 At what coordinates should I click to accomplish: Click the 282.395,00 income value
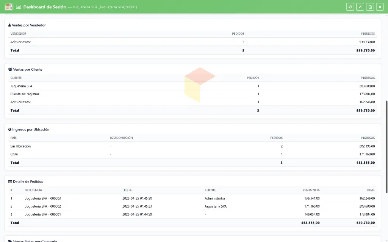click(367, 146)
